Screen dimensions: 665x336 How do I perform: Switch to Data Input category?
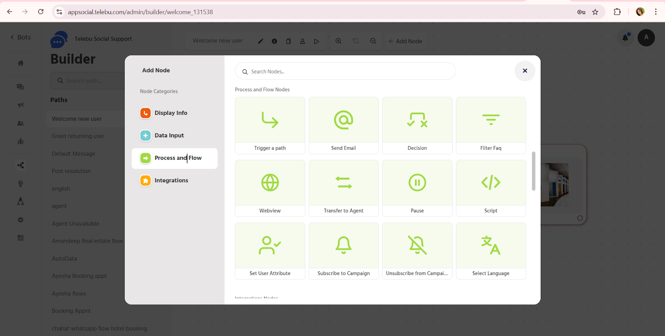pos(169,135)
